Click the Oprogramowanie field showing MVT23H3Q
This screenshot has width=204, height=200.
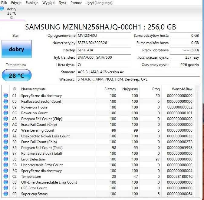(x=104, y=36)
